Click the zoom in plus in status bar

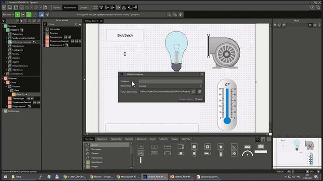click(307, 171)
